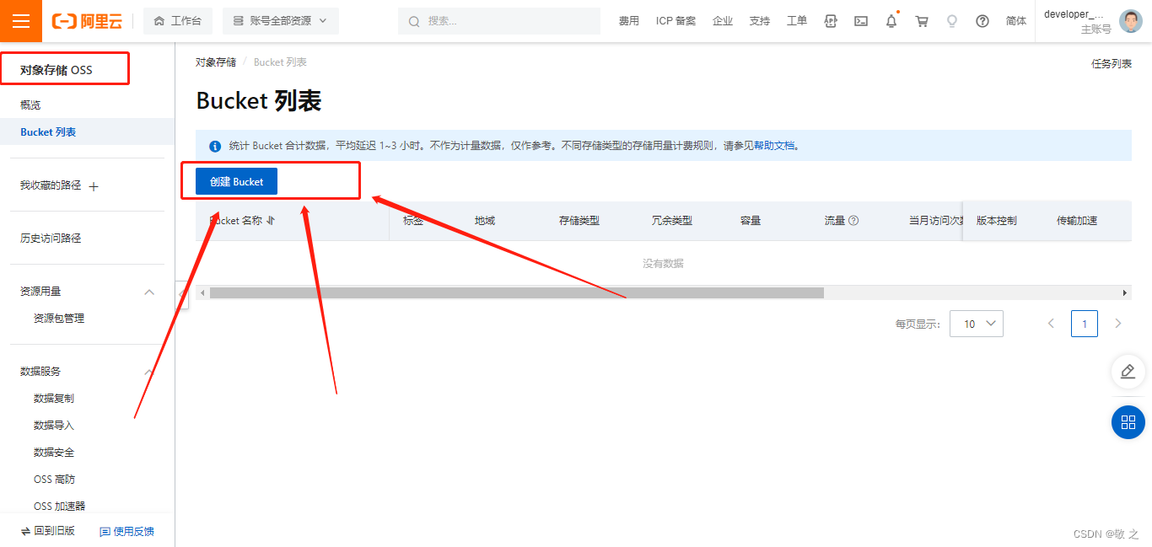Switch back via 回到旧版
The image size is (1152, 547).
(x=48, y=531)
